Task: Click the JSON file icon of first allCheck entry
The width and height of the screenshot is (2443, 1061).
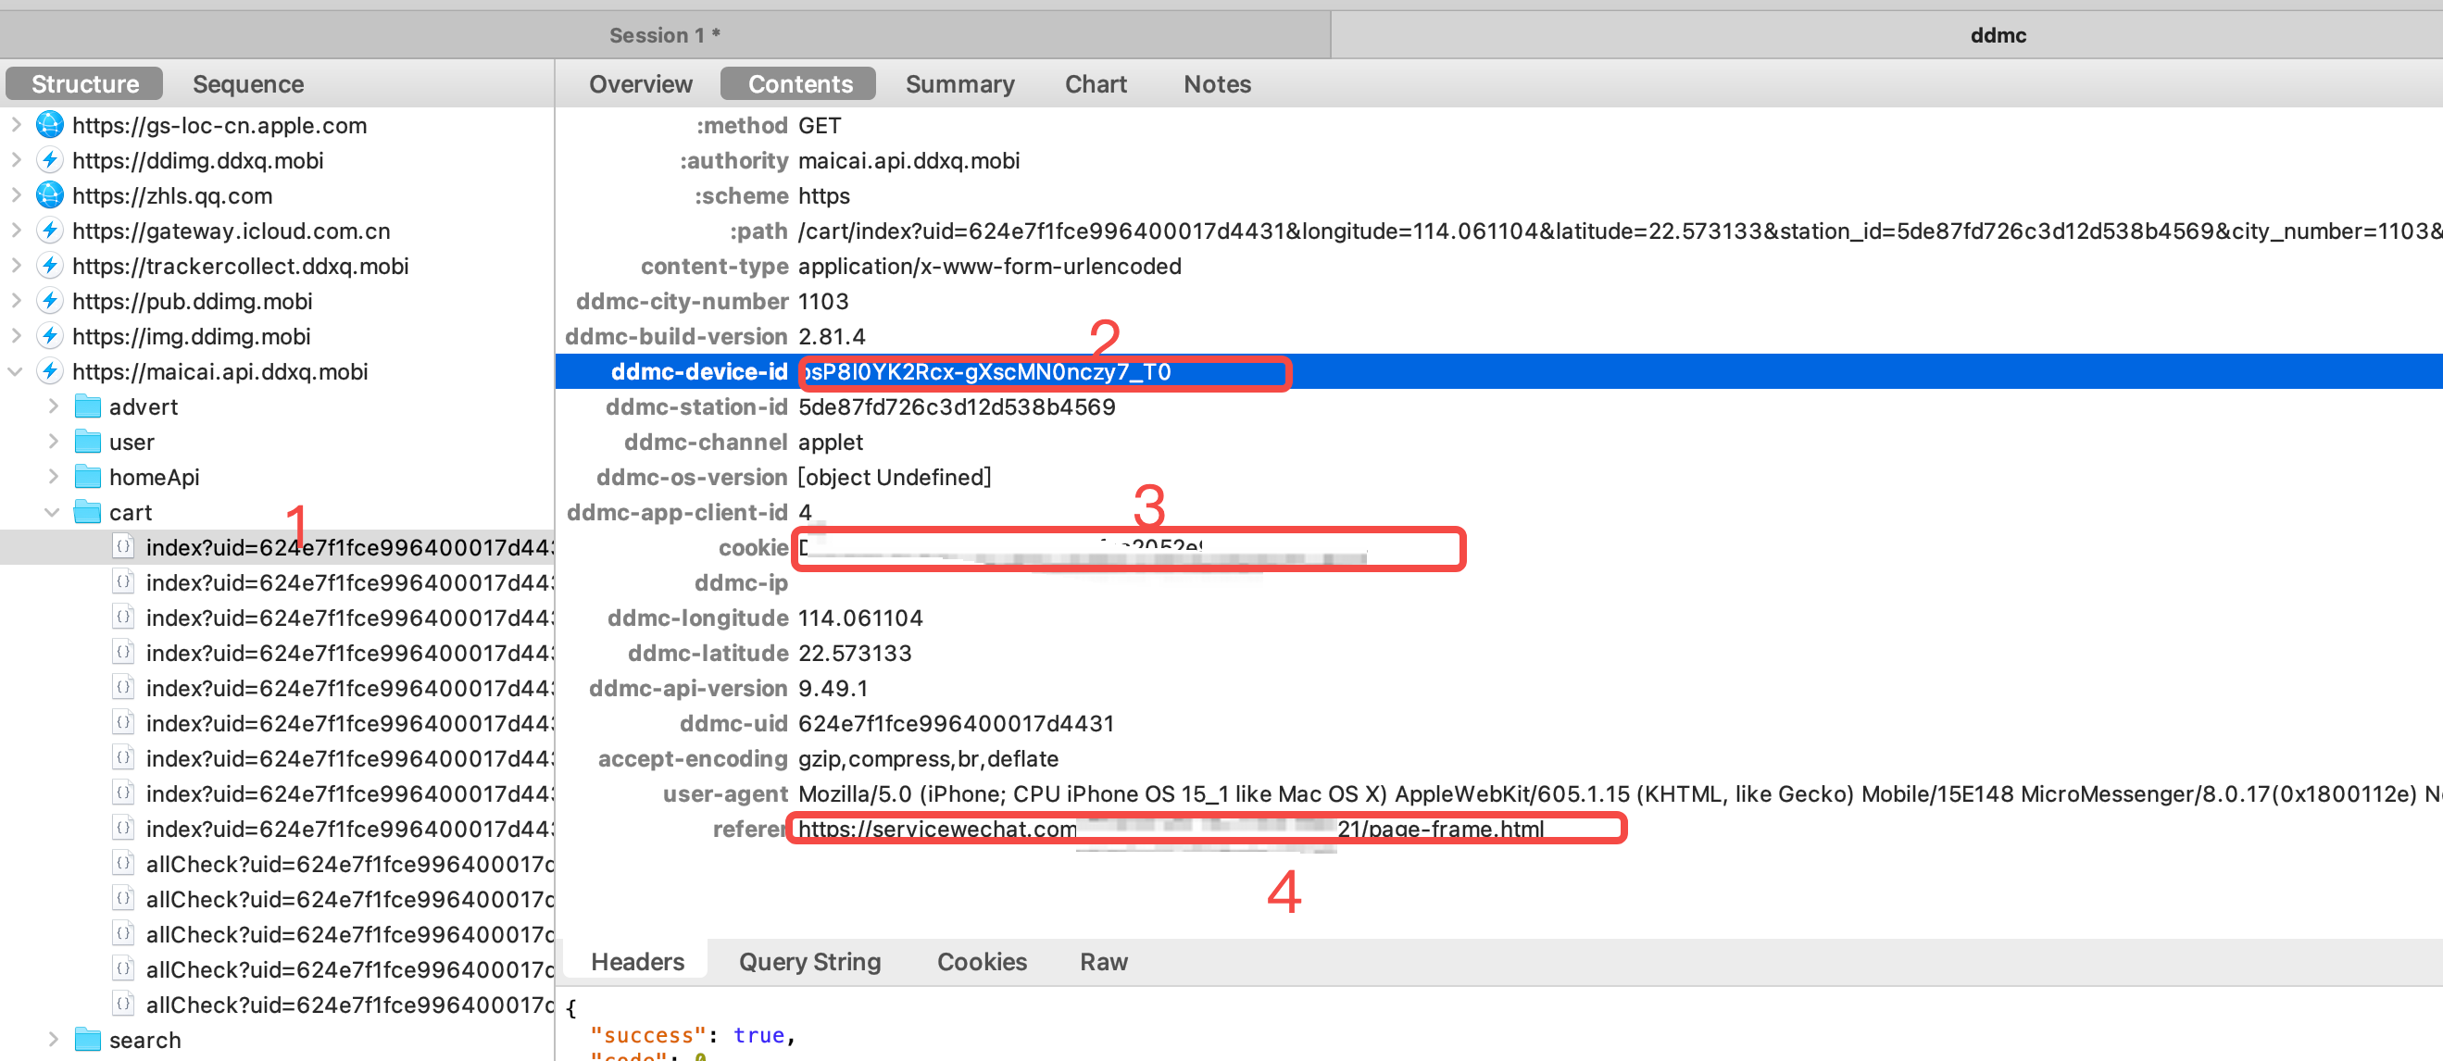Action: 123,864
